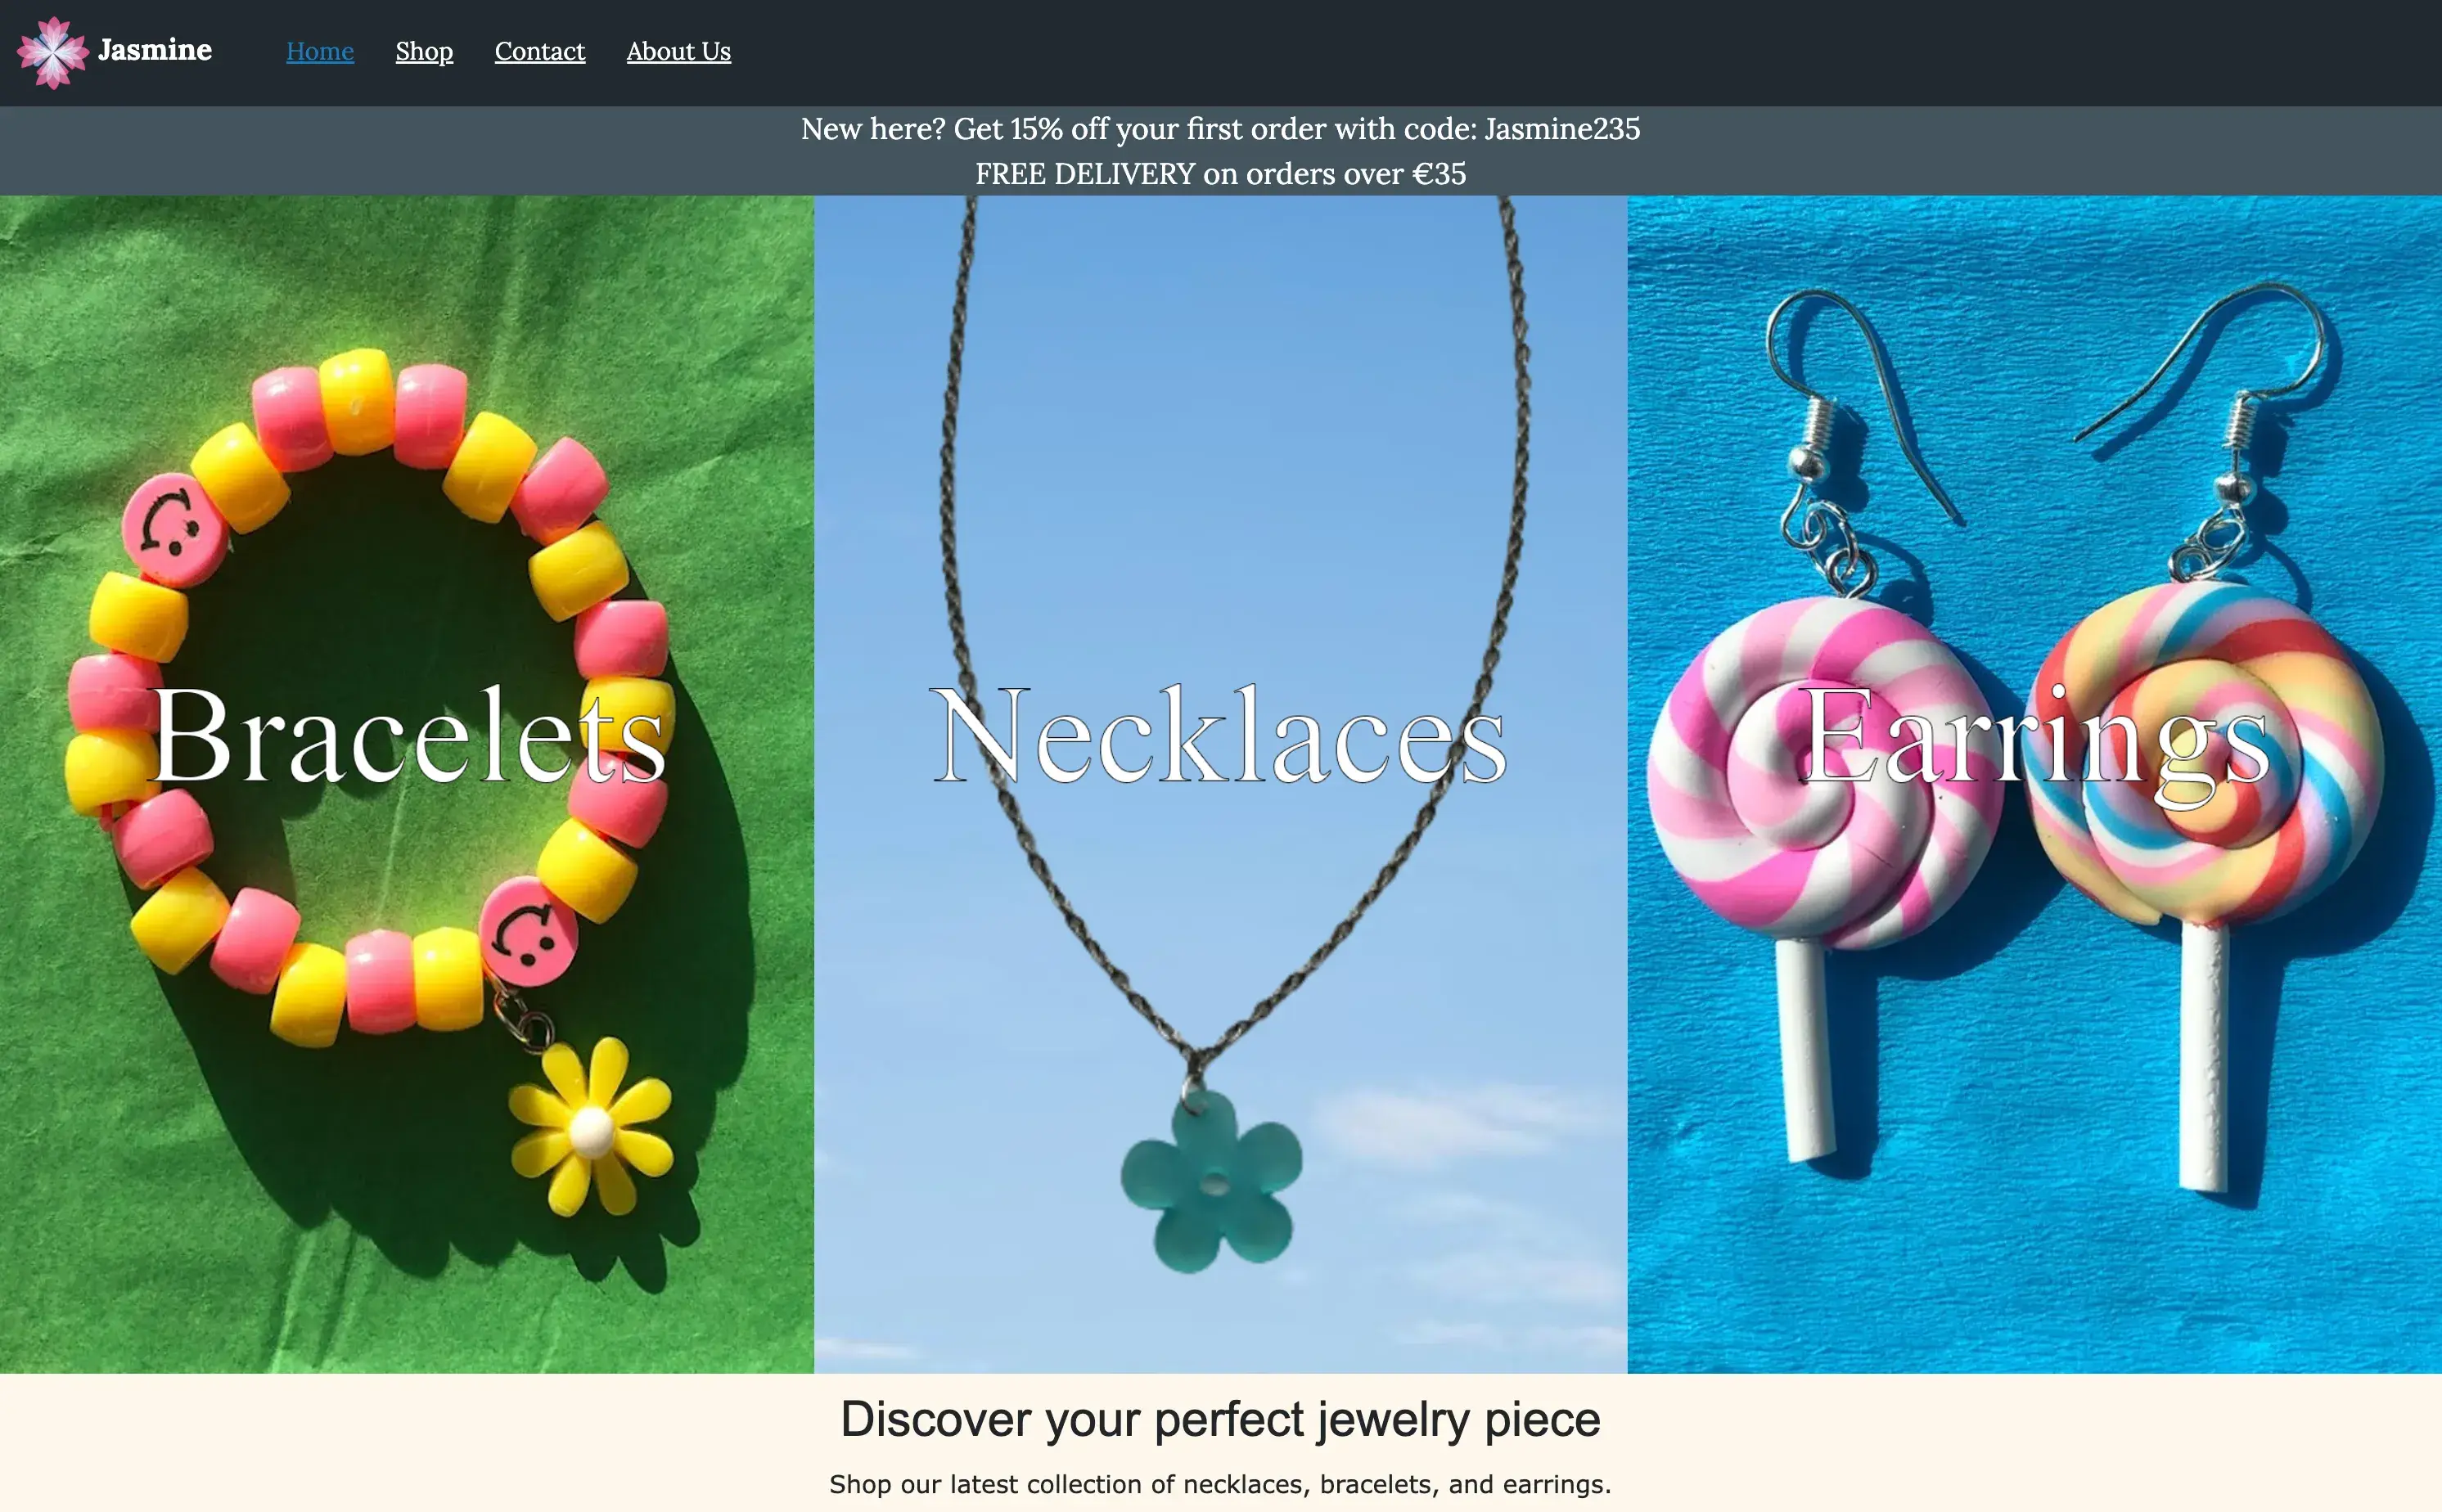Click the Jasmine brand name text

(155, 50)
